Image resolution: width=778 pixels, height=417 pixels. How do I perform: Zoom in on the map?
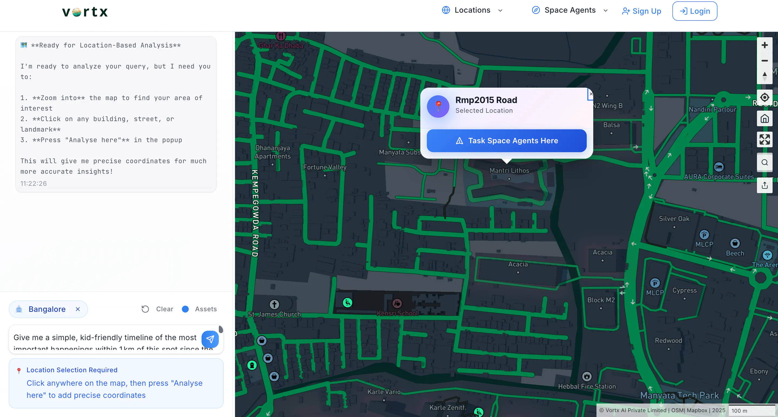[764, 45]
